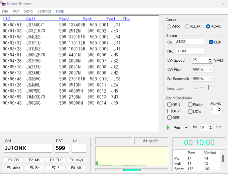Click the score table scrollbar

[223, 158]
